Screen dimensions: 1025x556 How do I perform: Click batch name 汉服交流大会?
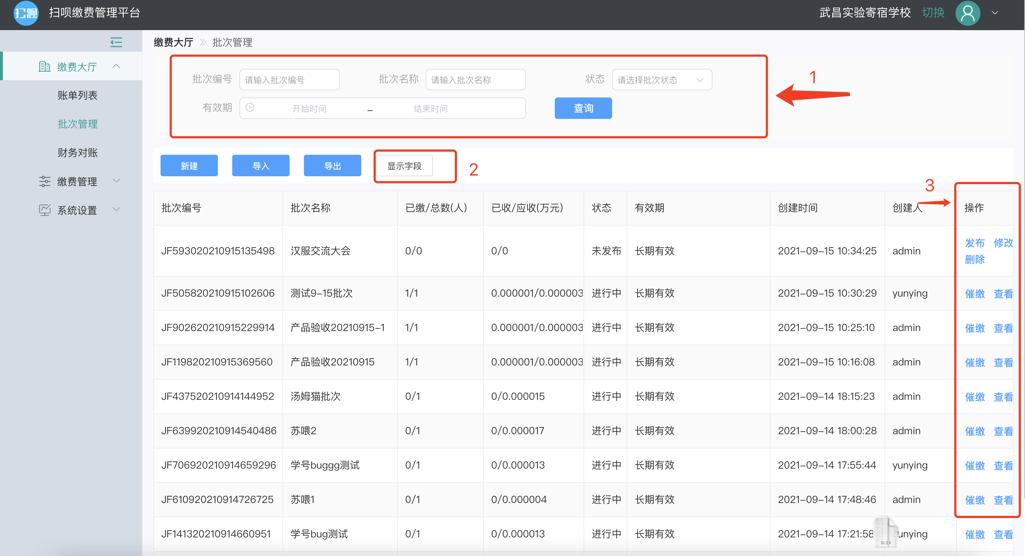click(x=320, y=250)
